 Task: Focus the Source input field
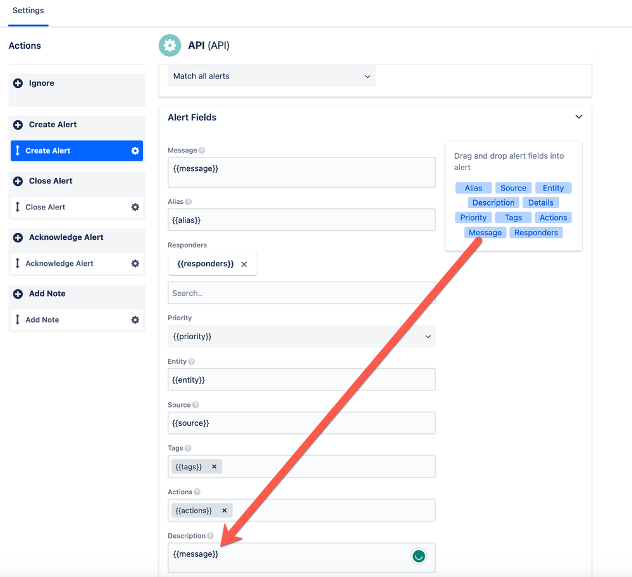click(302, 423)
